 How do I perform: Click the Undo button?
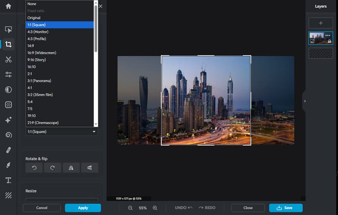183,208
